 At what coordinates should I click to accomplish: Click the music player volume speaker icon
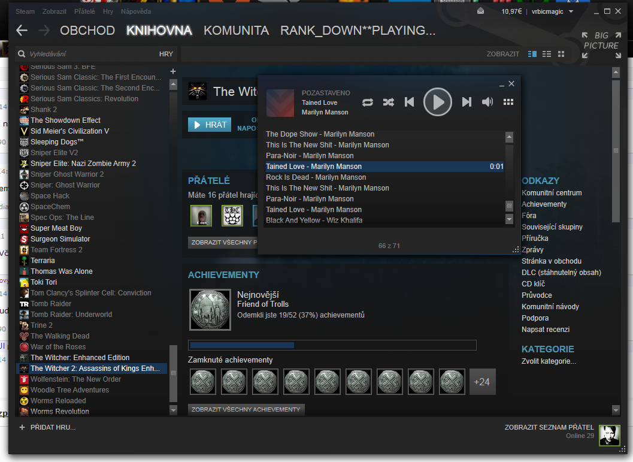pyautogui.click(x=487, y=102)
